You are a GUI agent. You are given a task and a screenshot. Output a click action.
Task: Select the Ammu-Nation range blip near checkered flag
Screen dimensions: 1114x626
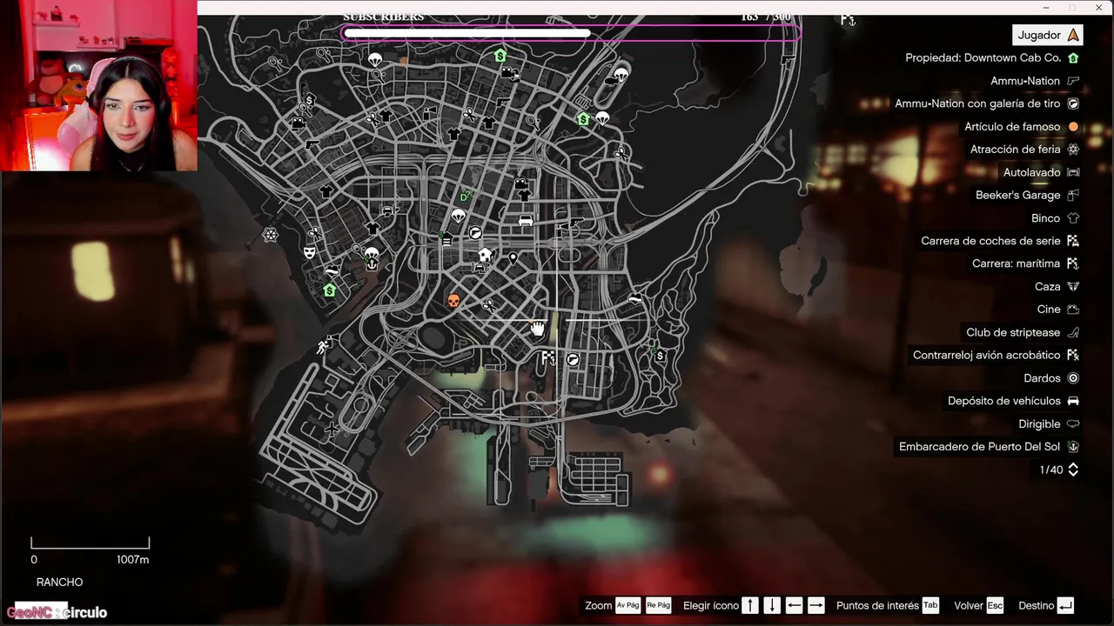(573, 359)
